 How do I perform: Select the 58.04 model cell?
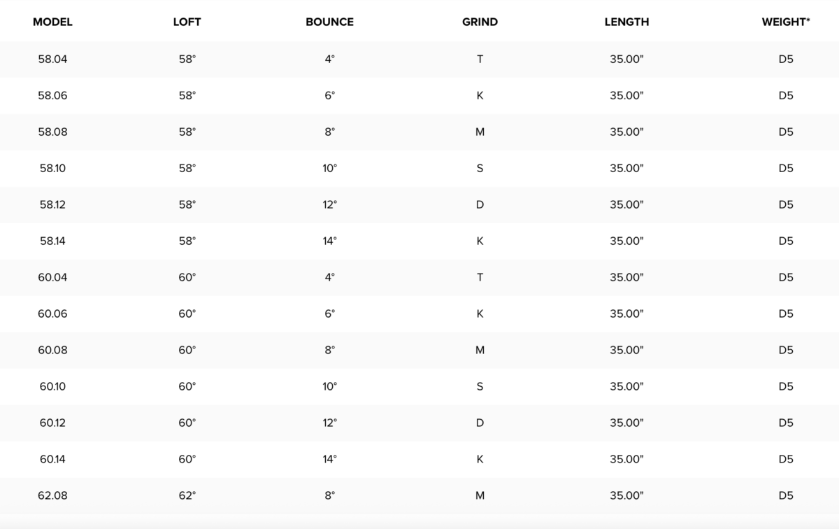click(52, 59)
